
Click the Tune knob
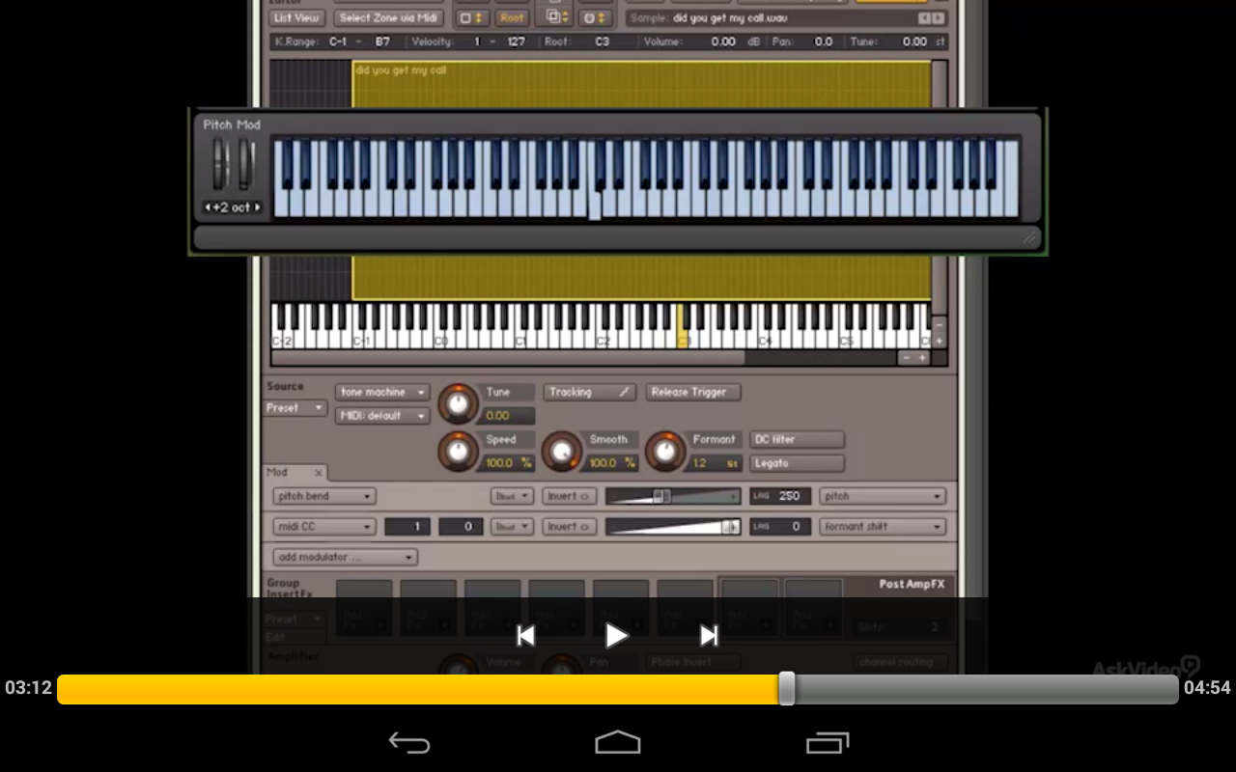[458, 403]
